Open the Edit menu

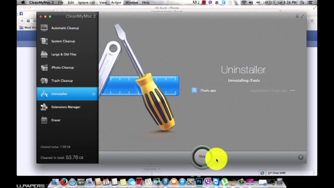pos(71,3)
